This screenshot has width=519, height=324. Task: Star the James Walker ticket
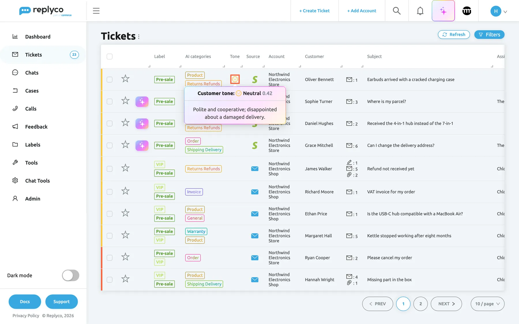[x=125, y=168]
